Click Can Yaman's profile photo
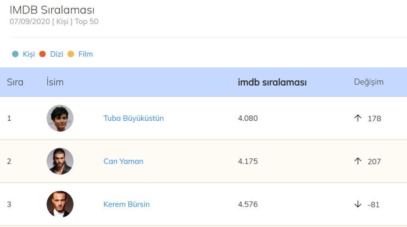This screenshot has width=407, height=227. 60,161
